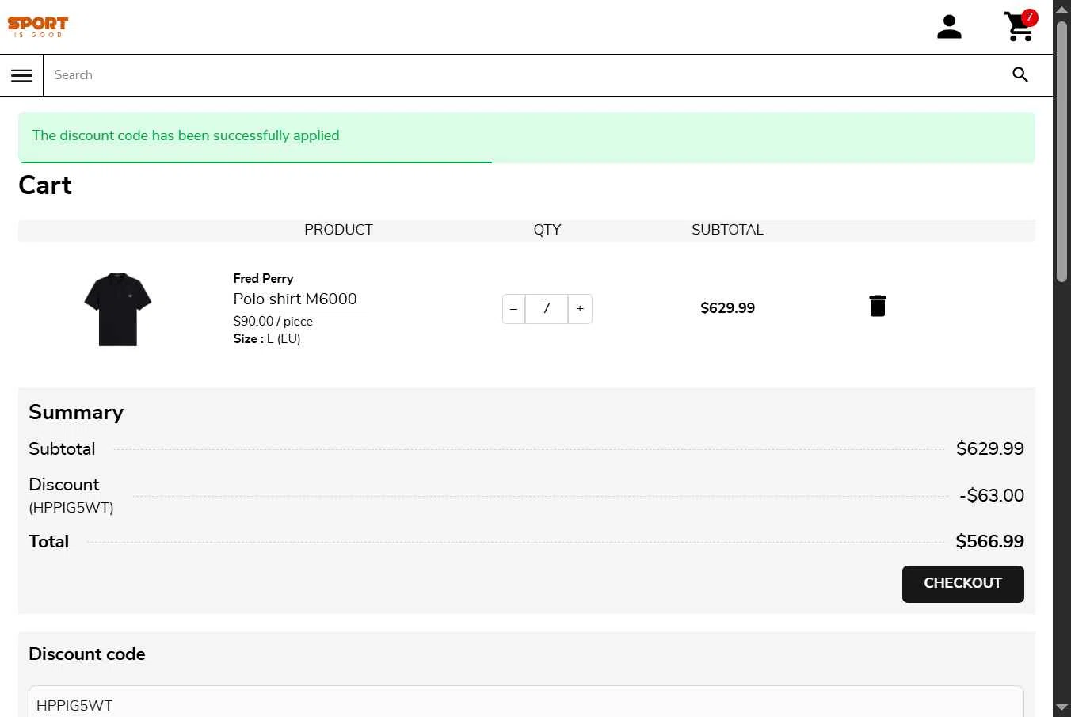Click the $566.99 total amount
Viewport: 1071px width, 717px height.
pos(989,541)
